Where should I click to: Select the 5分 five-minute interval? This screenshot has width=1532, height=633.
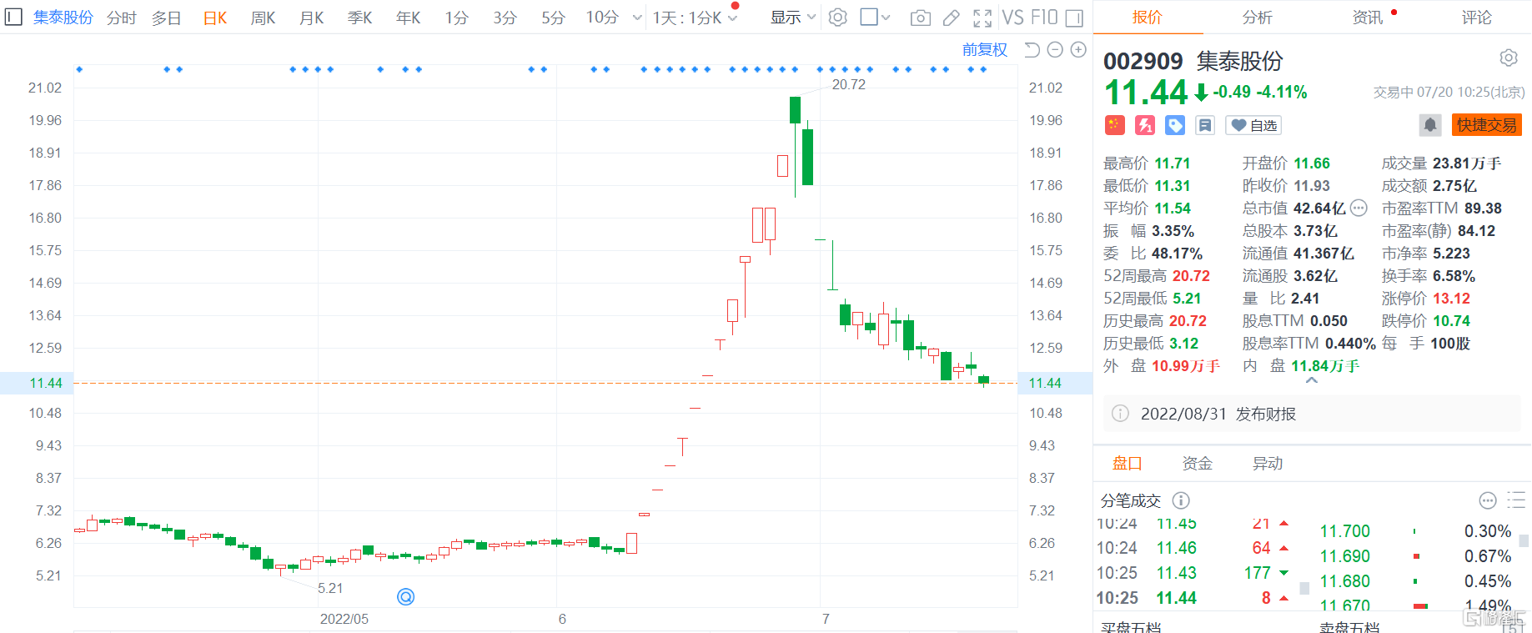(x=553, y=18)
